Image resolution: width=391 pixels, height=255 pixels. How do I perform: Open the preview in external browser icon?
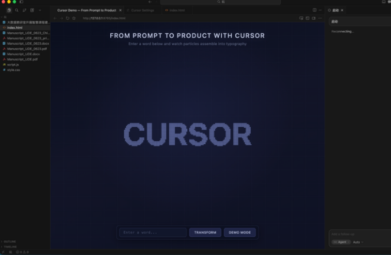pos(307,18)
